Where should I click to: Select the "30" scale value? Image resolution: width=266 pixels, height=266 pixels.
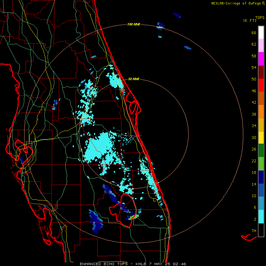click(x=254, y=137)
